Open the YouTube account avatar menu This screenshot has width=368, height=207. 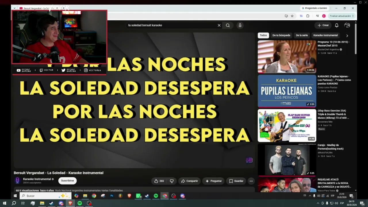(x=347, y=25)
